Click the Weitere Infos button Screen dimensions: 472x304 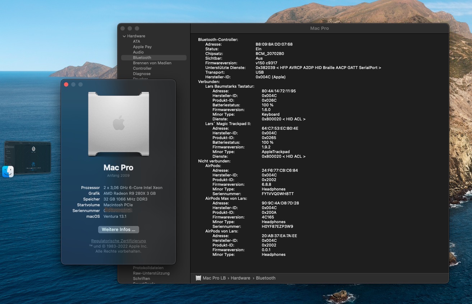point(118,229)
